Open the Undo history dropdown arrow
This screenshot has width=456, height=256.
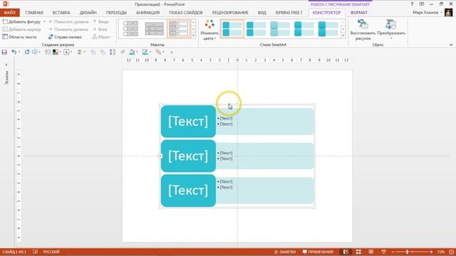tap(19, 52)
